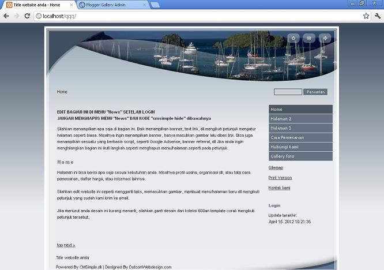This screenshot has width=384, height=270.
Task: Switch to the Plogger Gallery Admin tab
Action: (x=112, y=5)
